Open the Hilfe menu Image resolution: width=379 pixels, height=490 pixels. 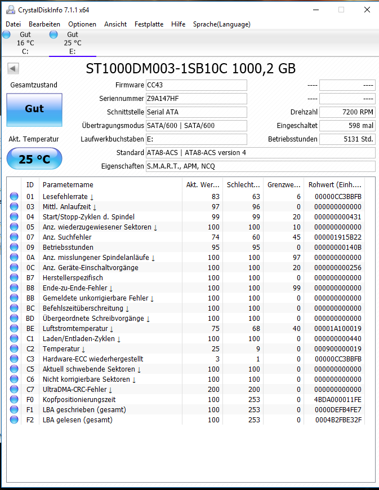point(178,24)
